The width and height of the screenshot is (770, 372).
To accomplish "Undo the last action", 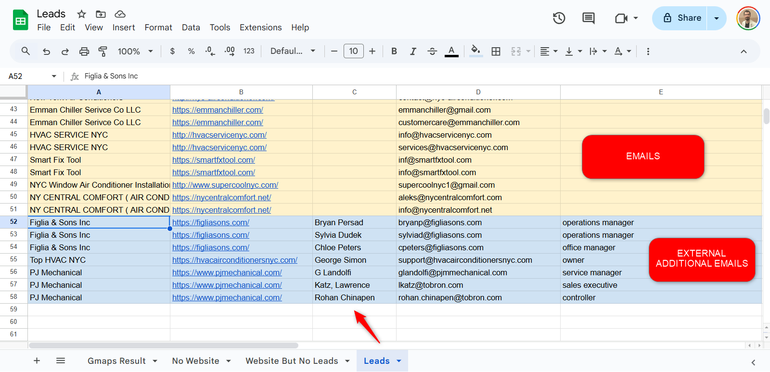I will 46,51.
